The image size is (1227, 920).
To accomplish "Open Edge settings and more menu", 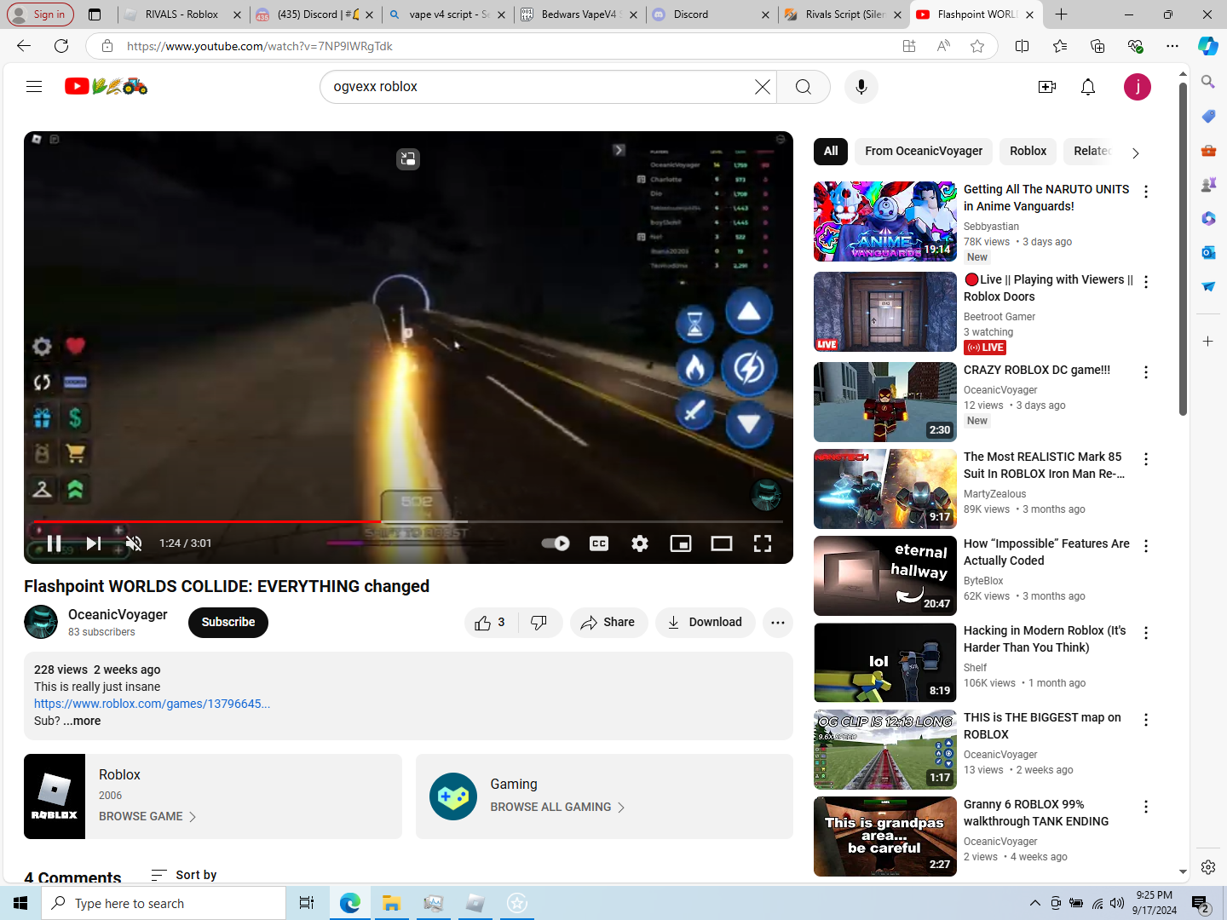I will click(1172, 46).
